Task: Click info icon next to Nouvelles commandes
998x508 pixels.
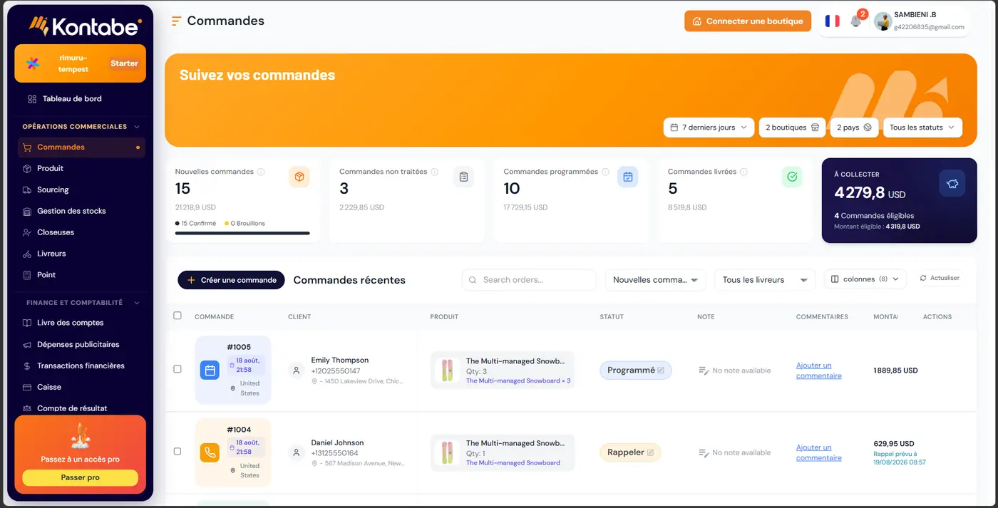Action: [261, 172]
